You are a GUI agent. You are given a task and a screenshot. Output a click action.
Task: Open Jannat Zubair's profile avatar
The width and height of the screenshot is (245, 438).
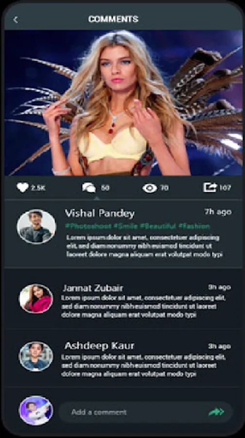(36, 298)
